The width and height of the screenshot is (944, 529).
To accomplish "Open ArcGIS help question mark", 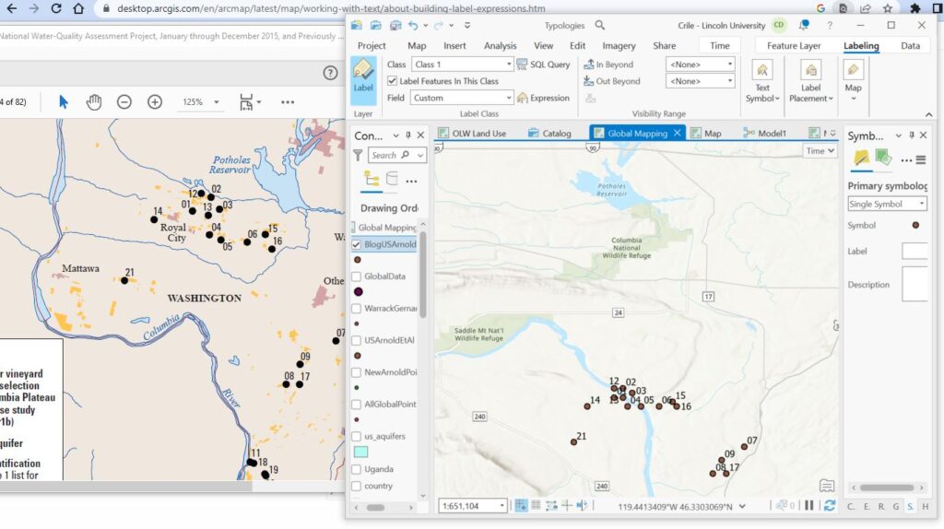I will (x=830, y=25).
